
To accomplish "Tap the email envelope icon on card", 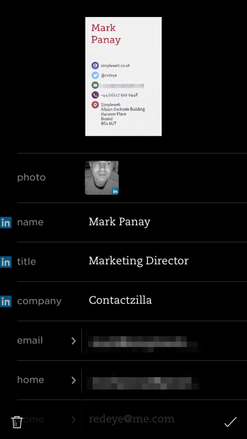I will (95, 85).
